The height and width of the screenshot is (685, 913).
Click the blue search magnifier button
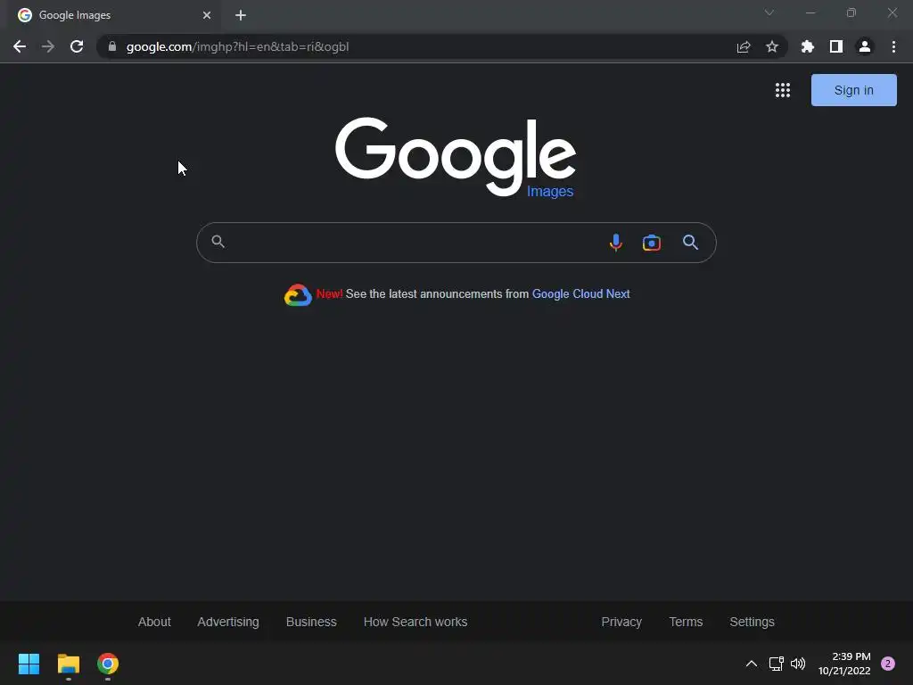click(x=691, y=243)
